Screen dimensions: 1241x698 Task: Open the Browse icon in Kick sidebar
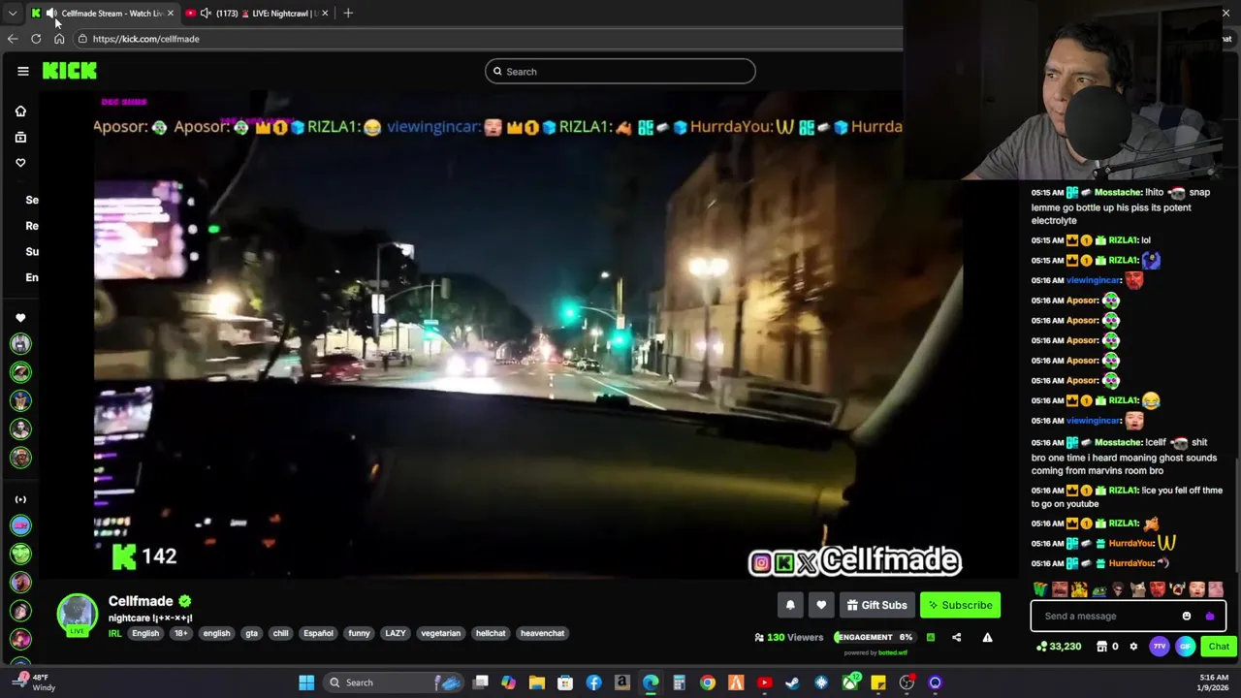pyautogui.click(x=20, y=137)
